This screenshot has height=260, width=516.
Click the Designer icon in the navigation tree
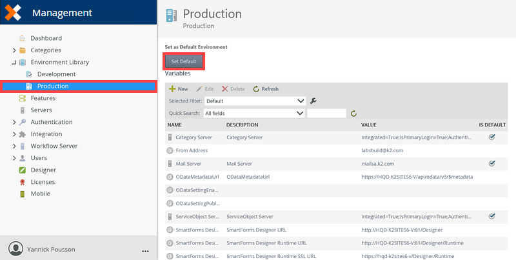[x=23, y=170]
